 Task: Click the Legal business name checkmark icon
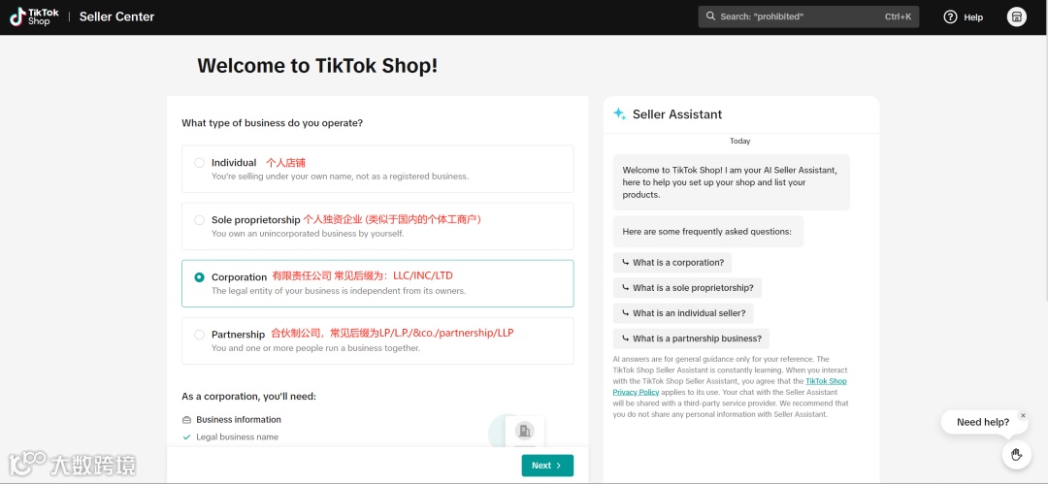pyautogui.click(x=186, y=437)
